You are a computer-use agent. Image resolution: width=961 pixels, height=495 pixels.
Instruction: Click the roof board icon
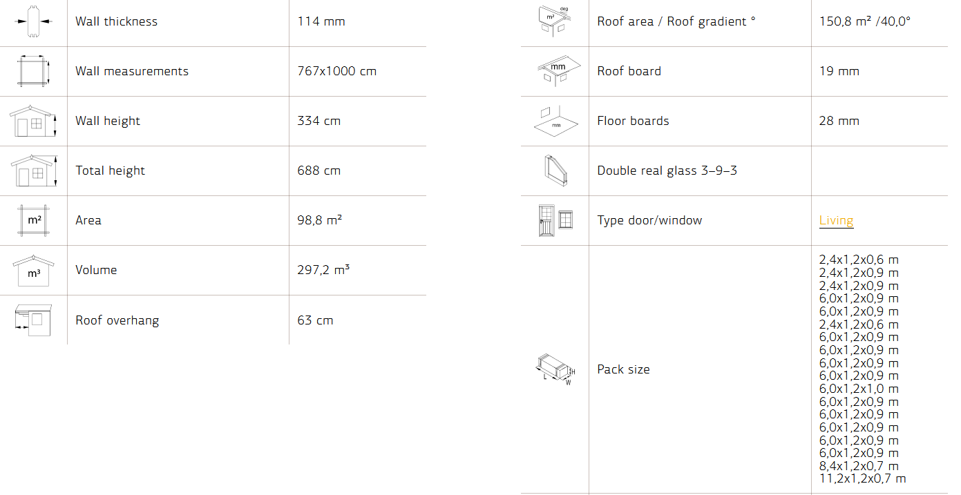[555, 71]
